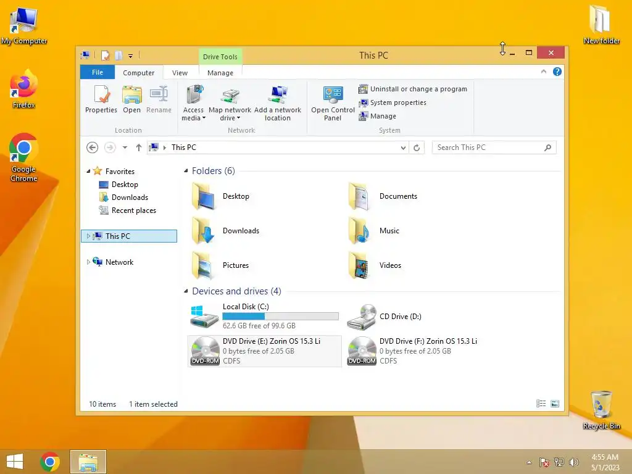Click Uninstall or change a program
Screen dimensions: 632x474
(413, 89)
